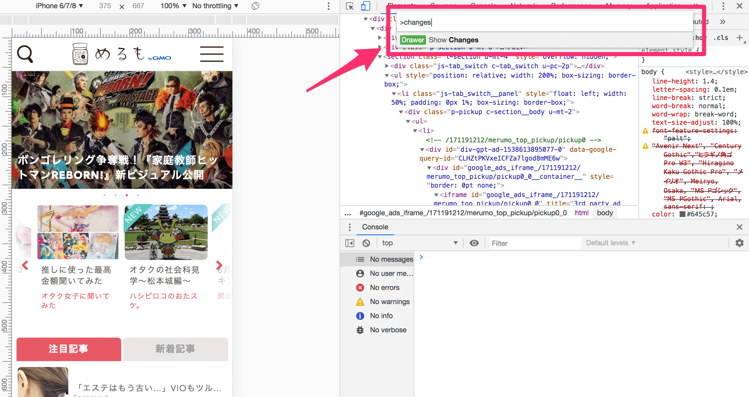
Task: Select the inspect element picker icon
Action: pyautogui.click(x=350, y=6)
